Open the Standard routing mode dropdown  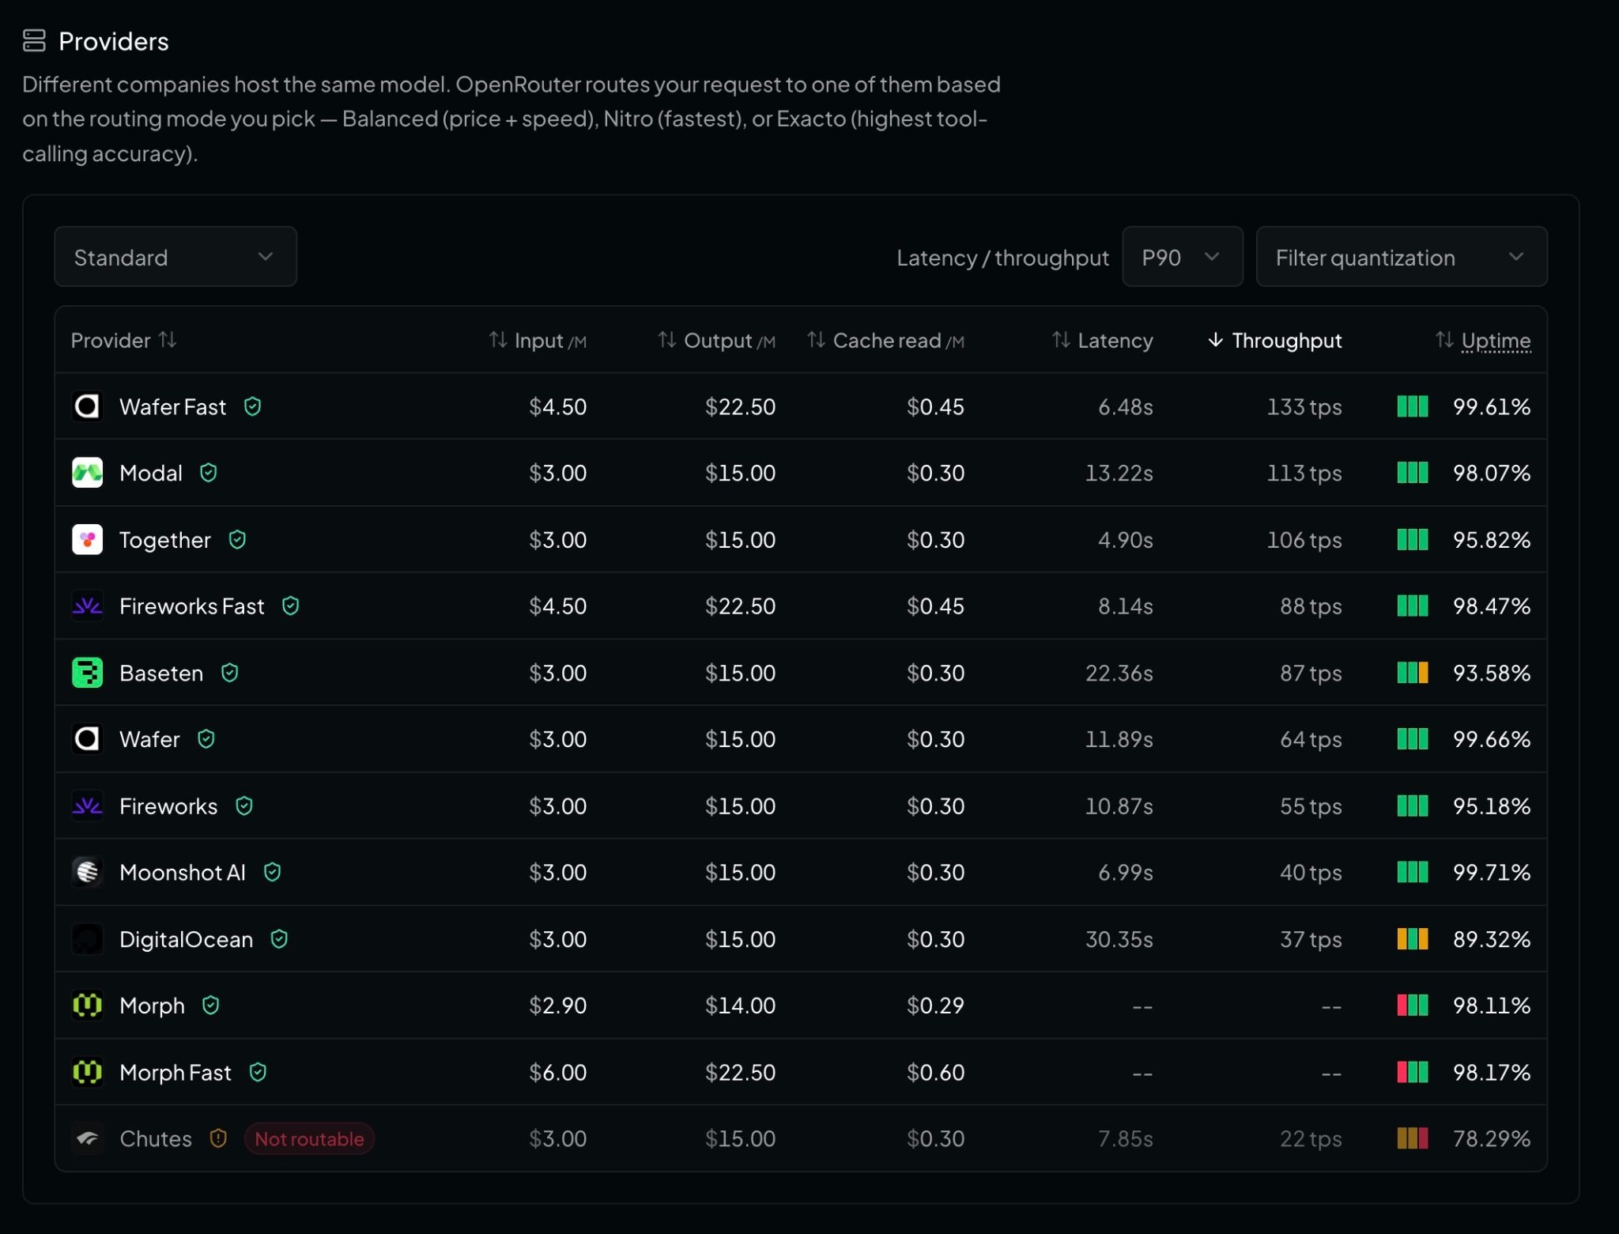[x=175, y=257]
